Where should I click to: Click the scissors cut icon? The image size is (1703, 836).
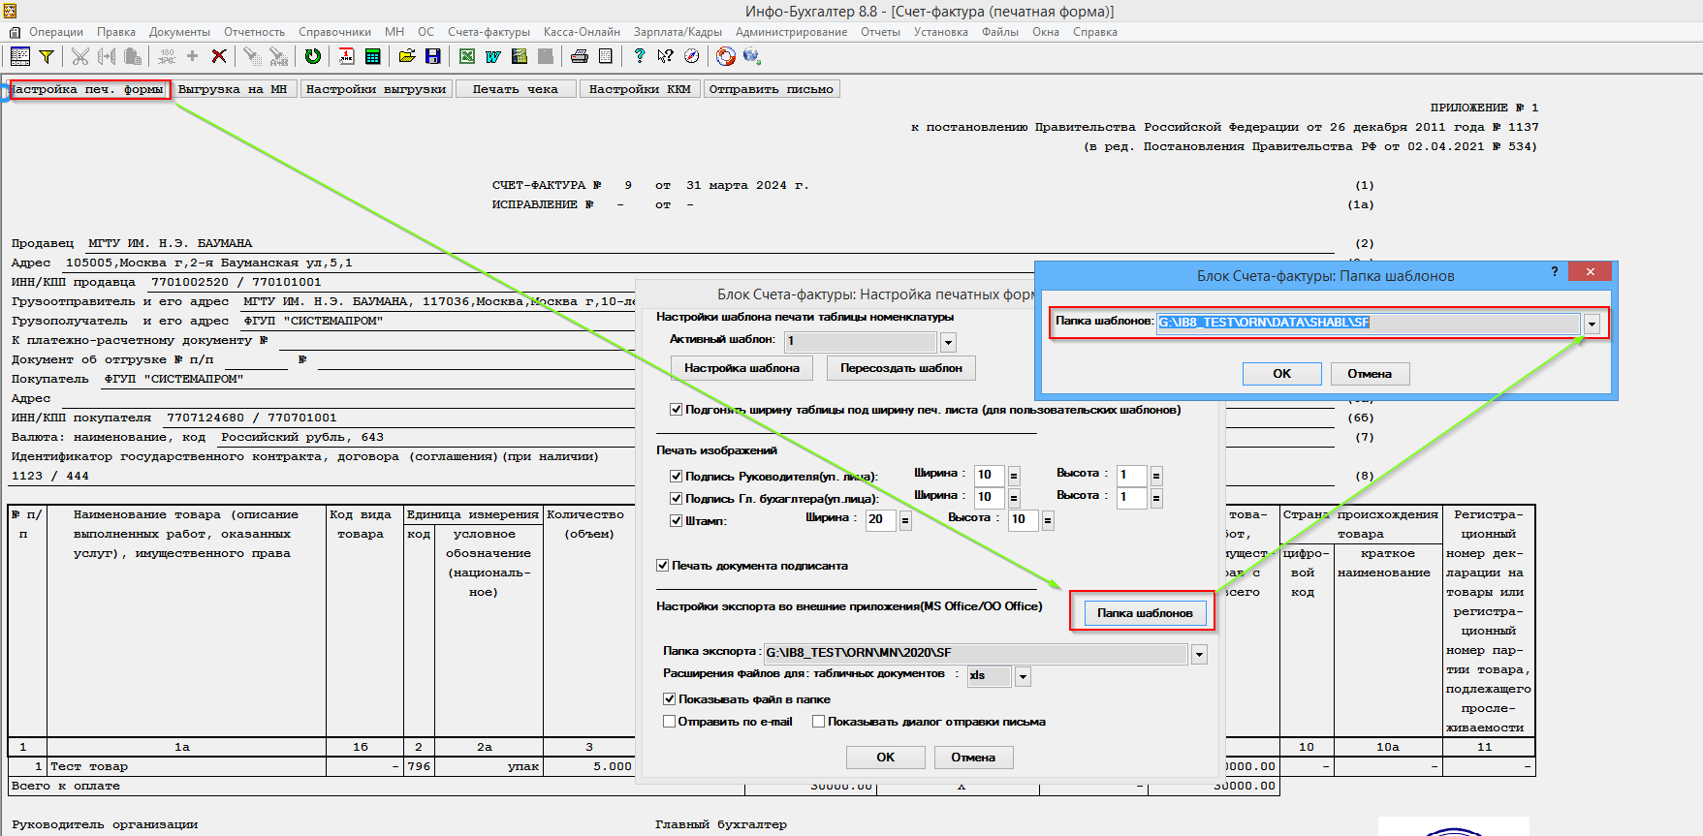coord(80,56)
